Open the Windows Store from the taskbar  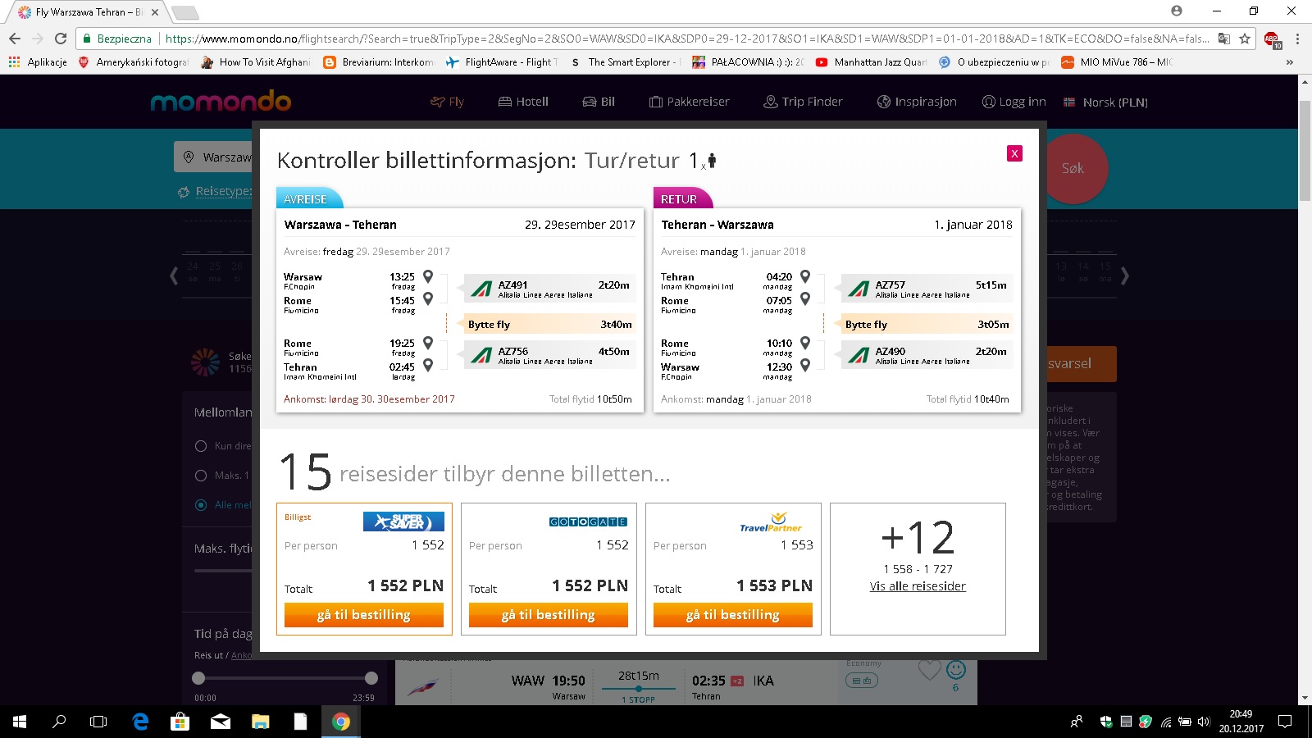click(180, 722)
